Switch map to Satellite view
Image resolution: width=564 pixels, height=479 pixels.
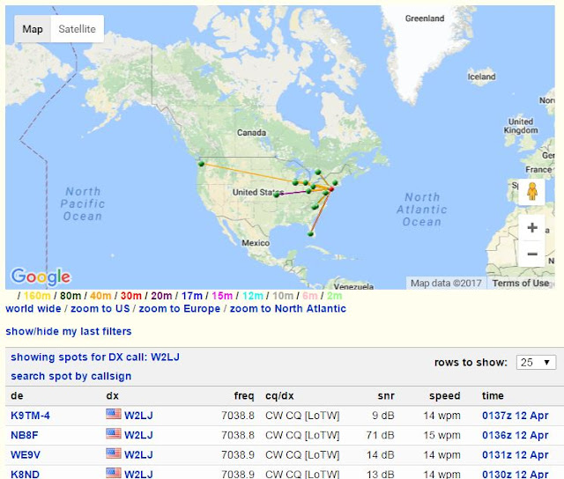point(77,29)
